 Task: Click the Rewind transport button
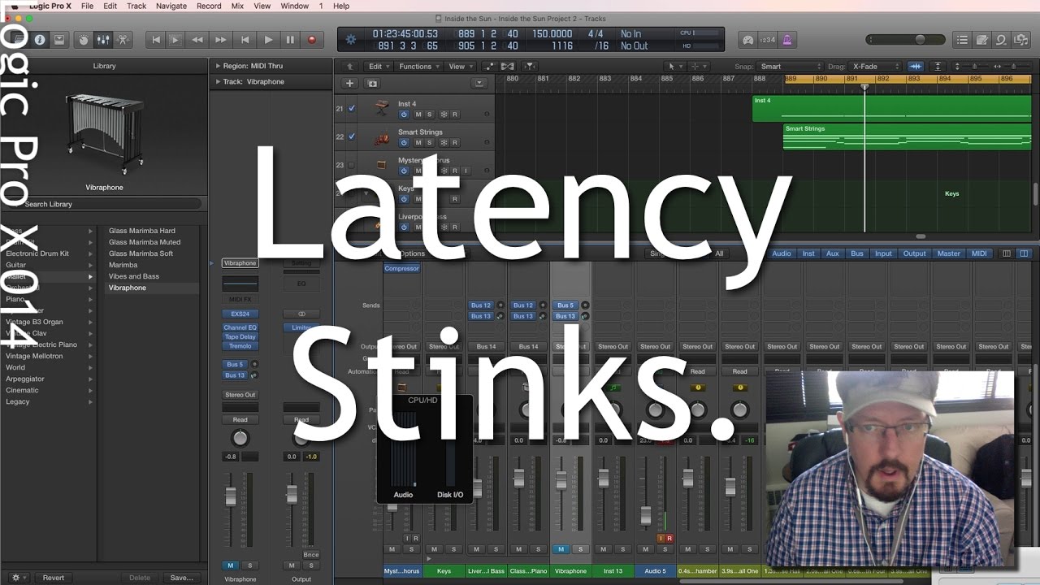pos(197,39)
